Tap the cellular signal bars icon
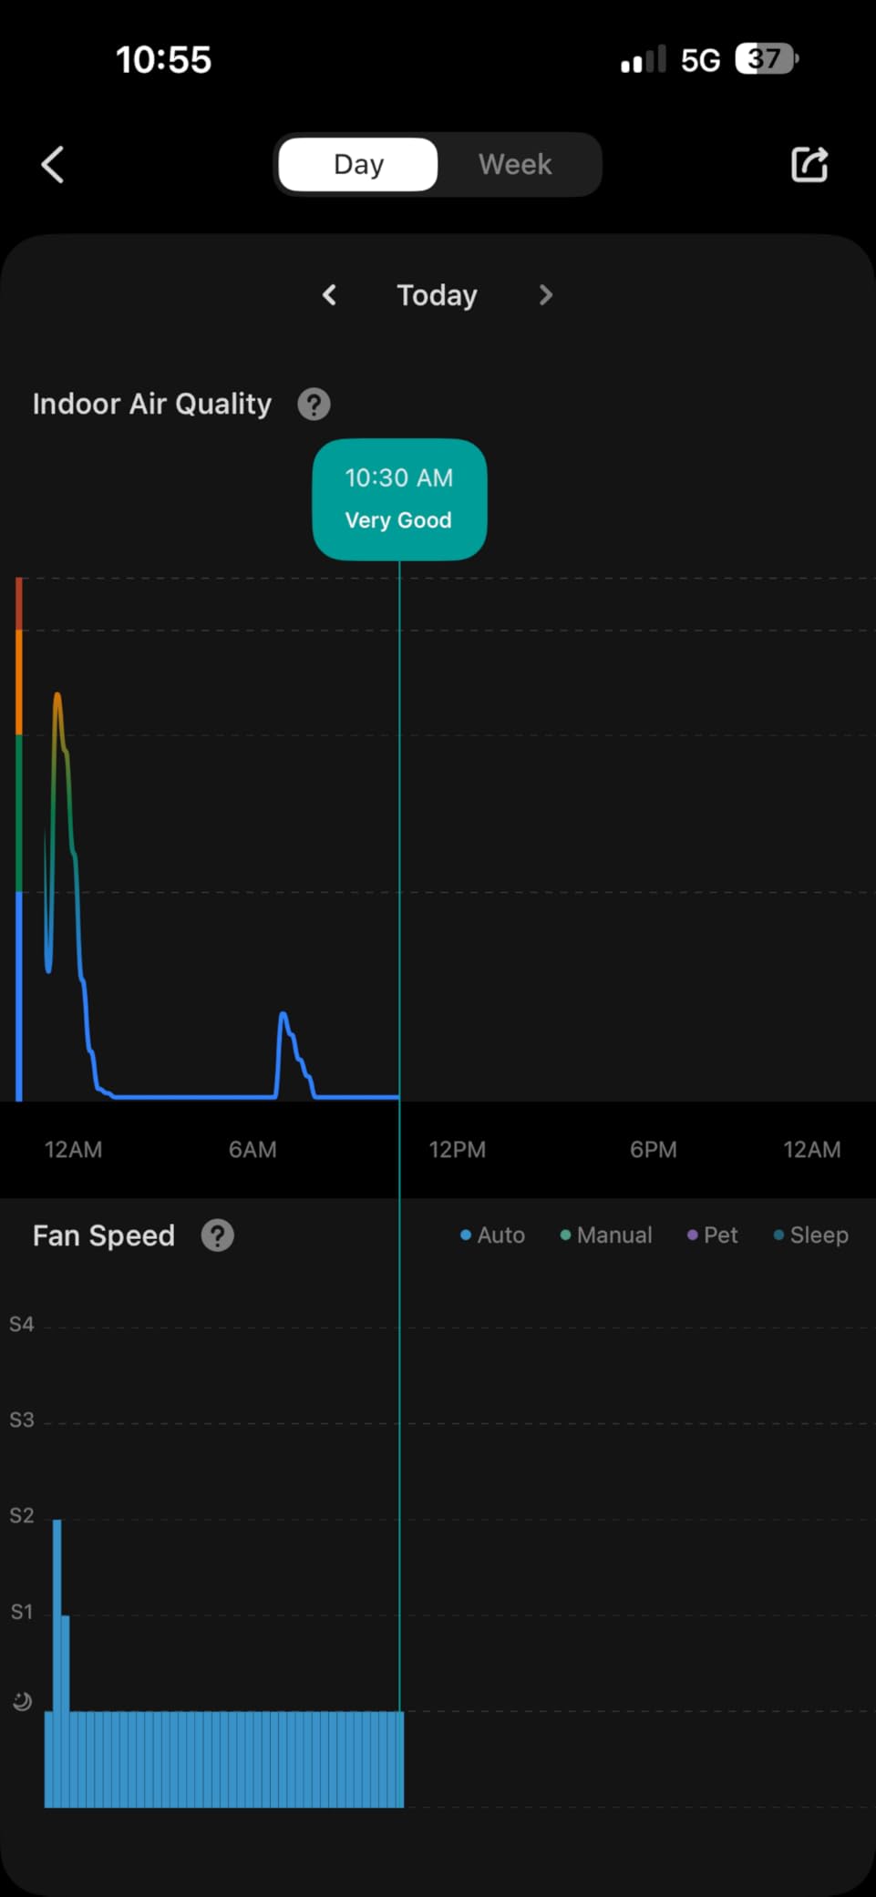 (x=643, y=60)
